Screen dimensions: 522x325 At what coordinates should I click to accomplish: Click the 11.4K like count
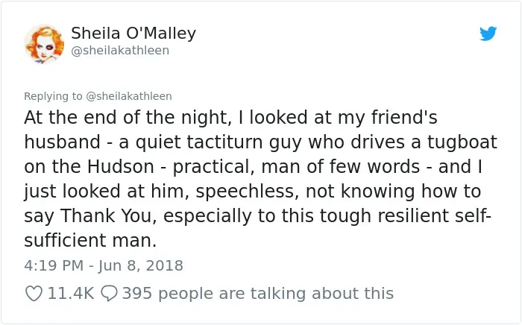(71, 294)
